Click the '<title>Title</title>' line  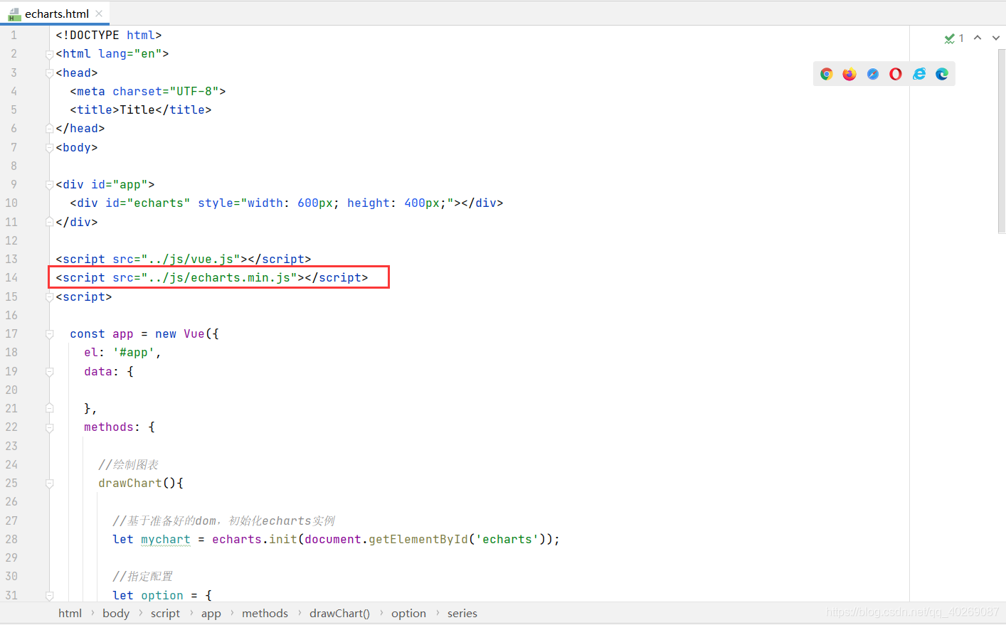point(141,110)
